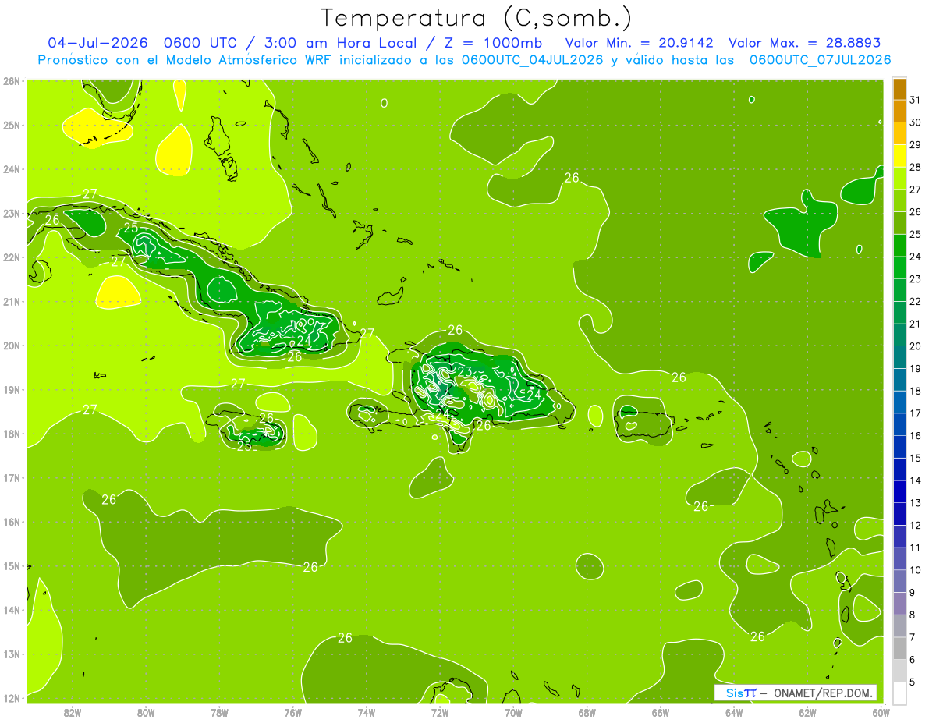The image size is (936, 723).
Task: Pick the dark green swatch between 23 and 24
Action: (x=899, y=268)
